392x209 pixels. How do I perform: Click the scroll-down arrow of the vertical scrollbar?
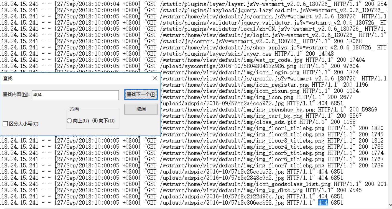[390, 205]
